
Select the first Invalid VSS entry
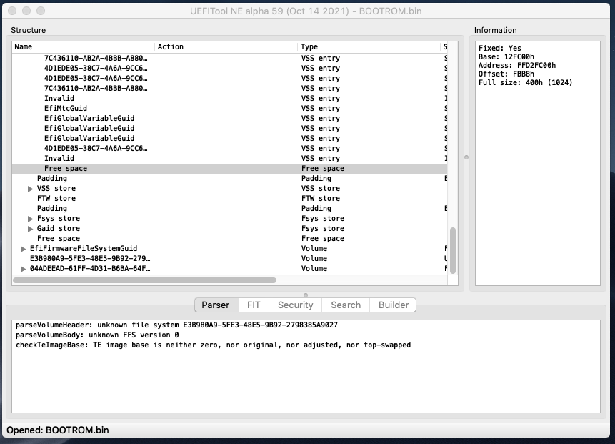229,98
